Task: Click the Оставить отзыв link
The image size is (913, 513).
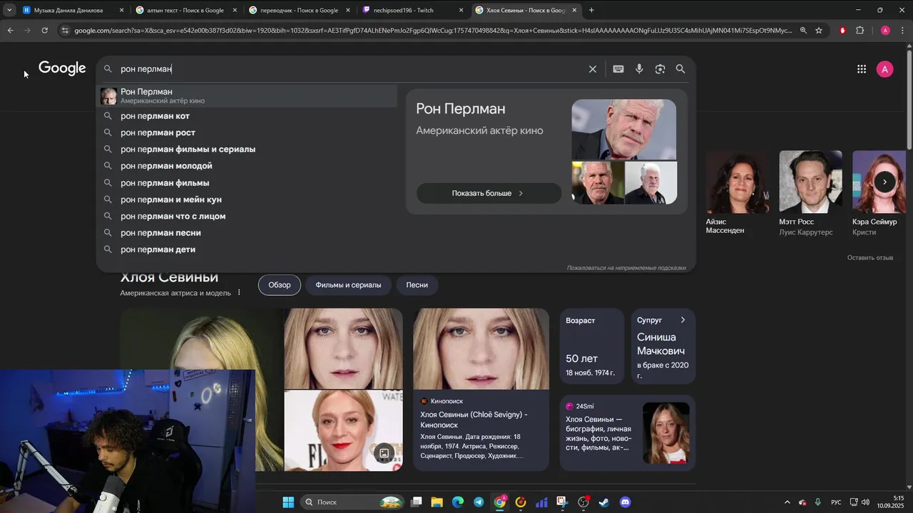Action: pyautogui.click(x=870, y=258)
